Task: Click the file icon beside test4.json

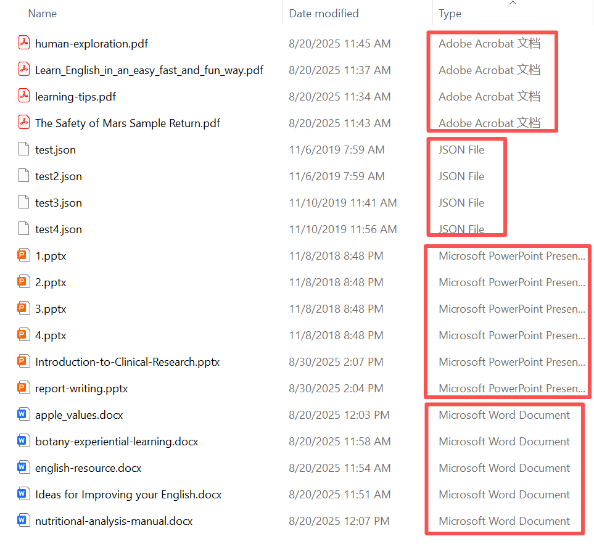Action: pos(24,228)
